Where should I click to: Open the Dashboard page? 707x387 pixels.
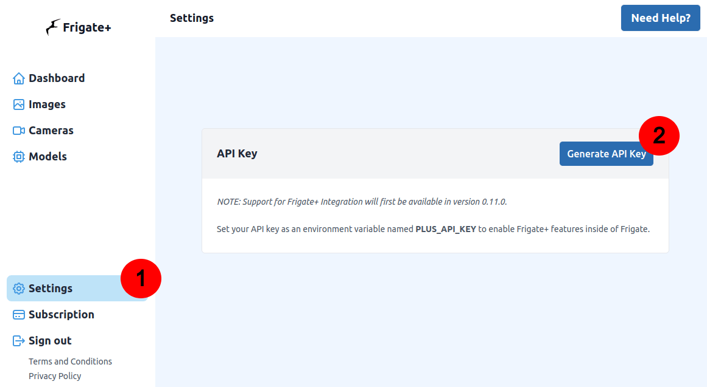pos(56,78)
